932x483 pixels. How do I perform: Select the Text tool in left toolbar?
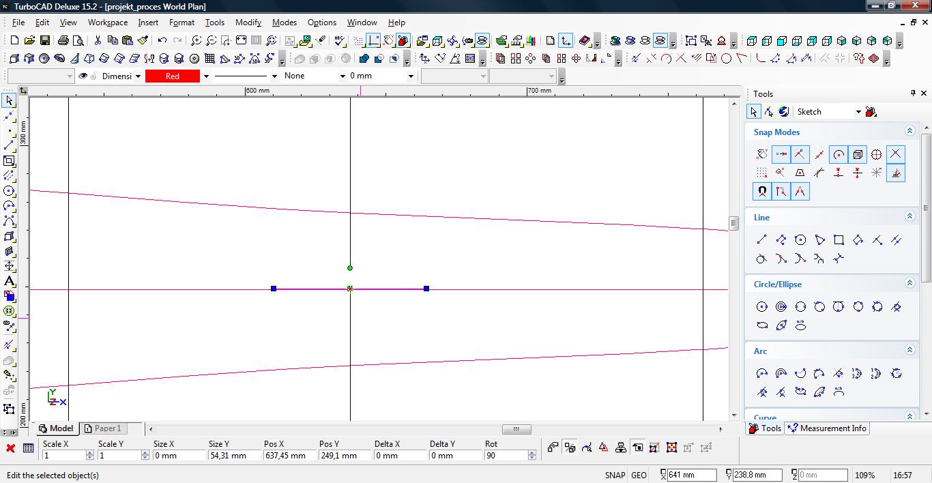(9, 281)
